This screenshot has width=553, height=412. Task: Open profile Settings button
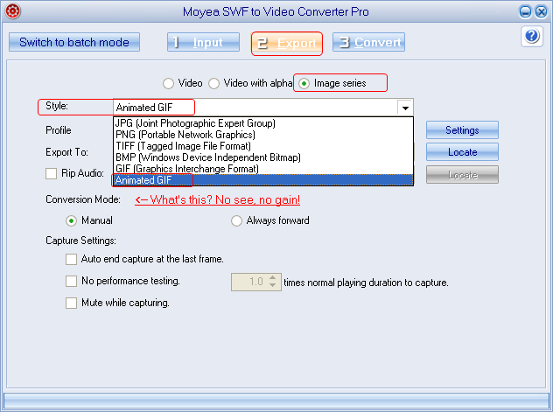pyautogui.click(x=462, y=130)
